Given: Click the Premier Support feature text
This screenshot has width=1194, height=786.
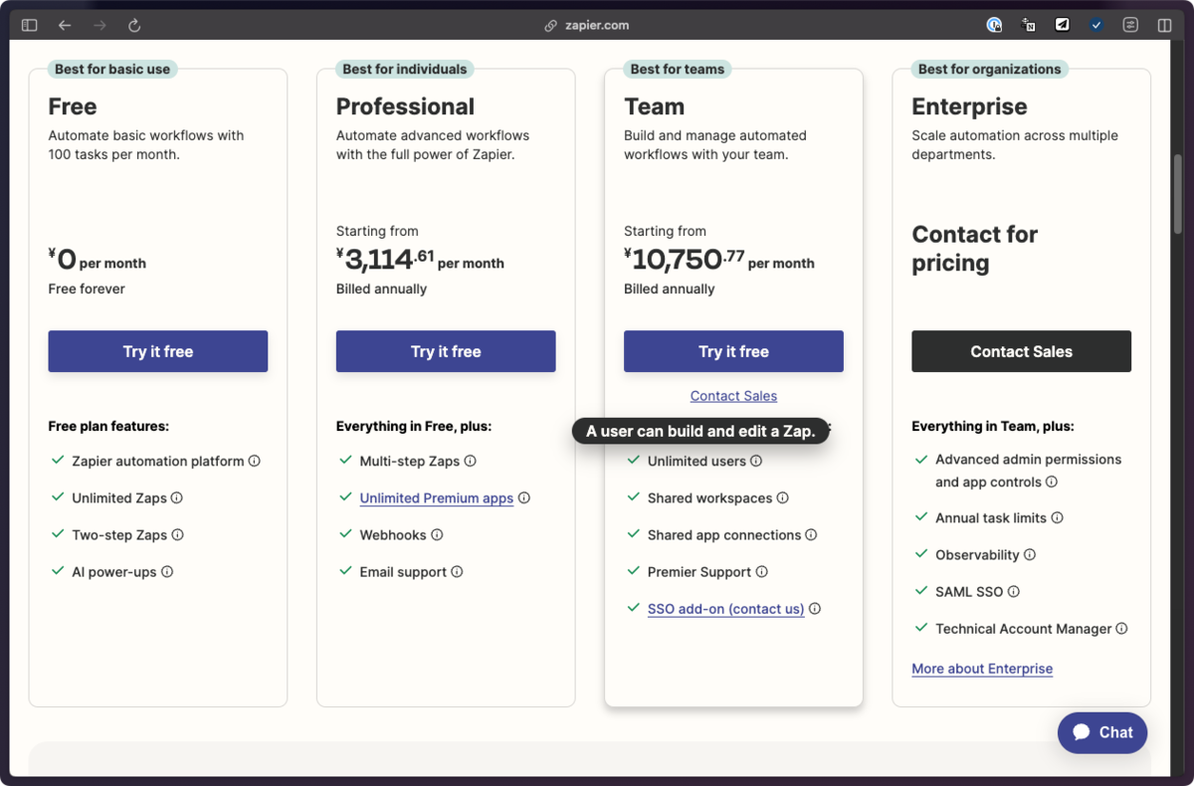Looking at the screenshot, I should [699, 571].
